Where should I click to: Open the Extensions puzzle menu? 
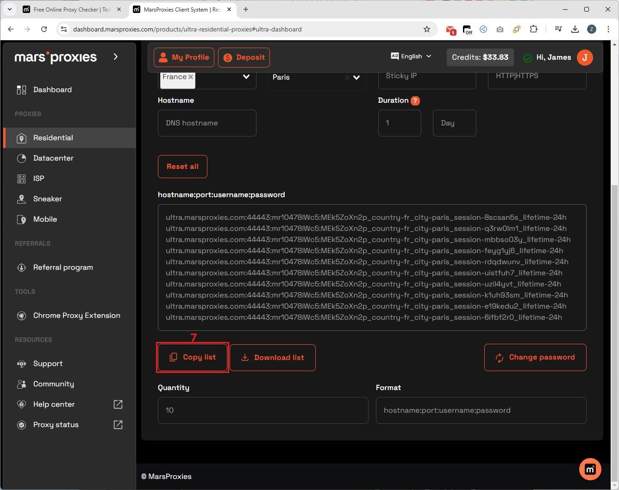click(533, 29)
